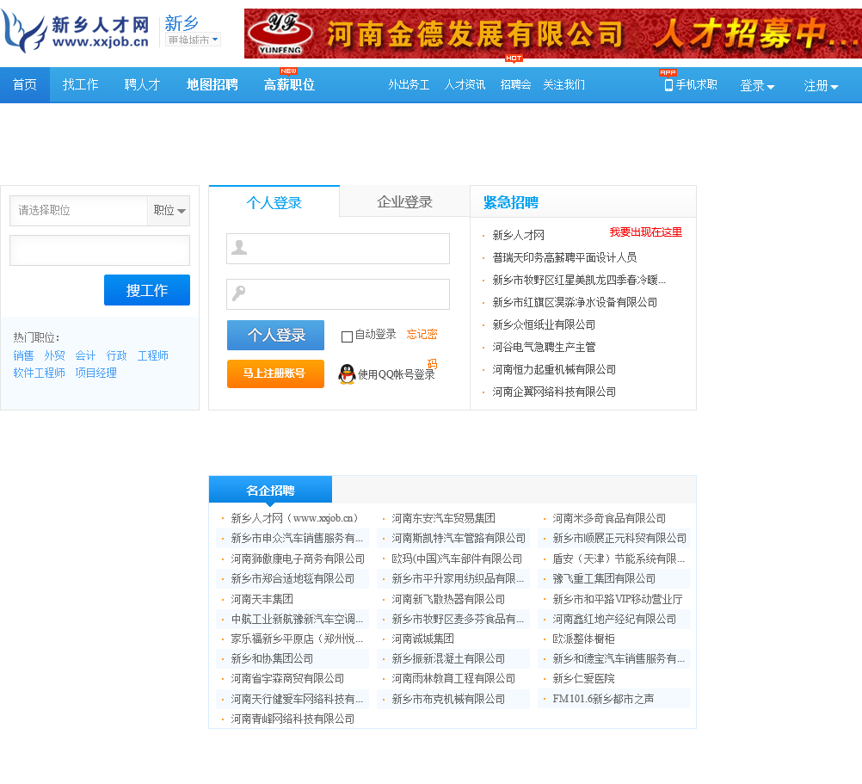Open 河南狮傲康电子商务有限公司 link
Image resolution: width=862 pixels, height=784 pixels.
coord(298,559)
